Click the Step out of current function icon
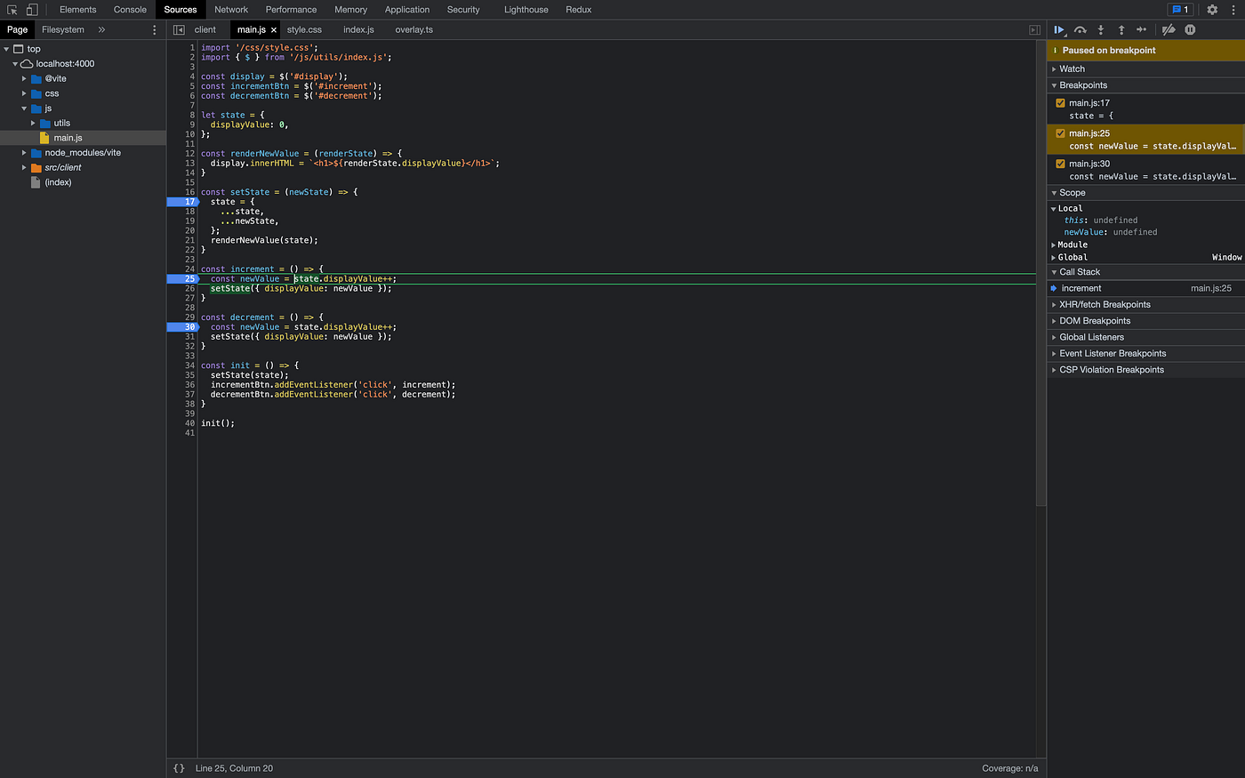This screenshot has height=778, width=1245. pyautogui.click(x=1120, y=29)
